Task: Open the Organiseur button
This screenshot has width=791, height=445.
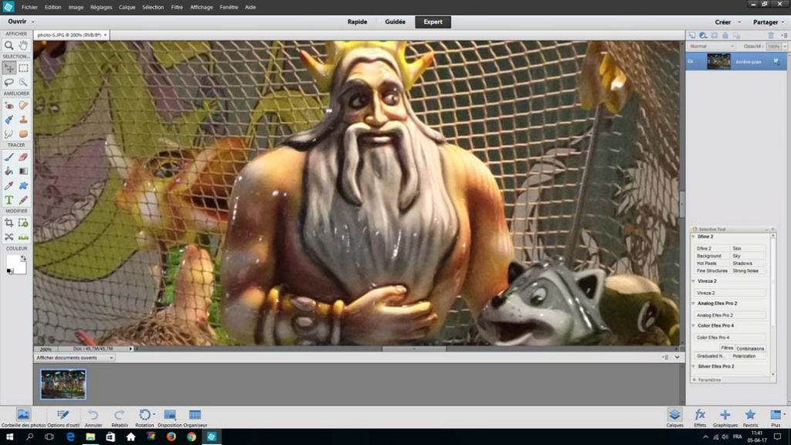Action: coord(195,417)
